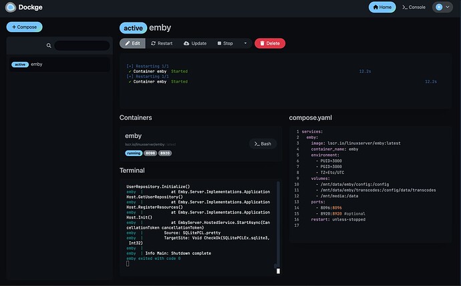
Task: Click the search magnifier icon
Action: [x=49, y=45]
